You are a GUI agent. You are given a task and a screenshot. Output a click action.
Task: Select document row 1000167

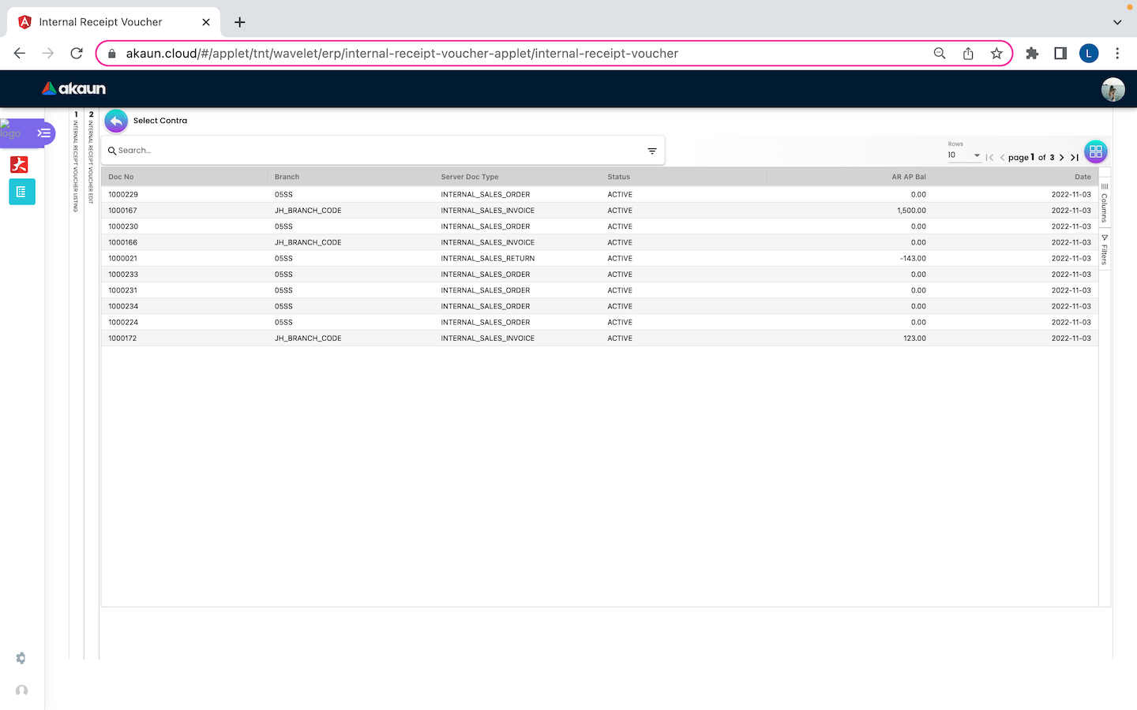[x=599, y=211]
